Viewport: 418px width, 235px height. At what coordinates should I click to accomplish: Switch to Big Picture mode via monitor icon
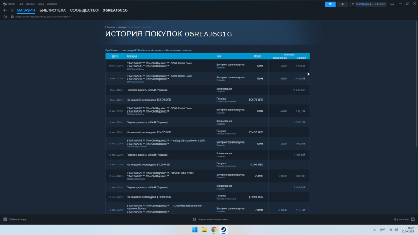(x=392, y=4)
